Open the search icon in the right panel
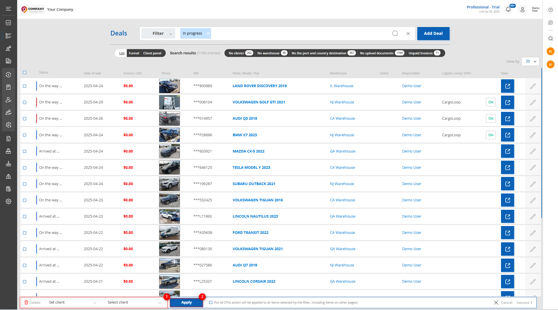Screen dimensions: 558x310 click(550, 38)
